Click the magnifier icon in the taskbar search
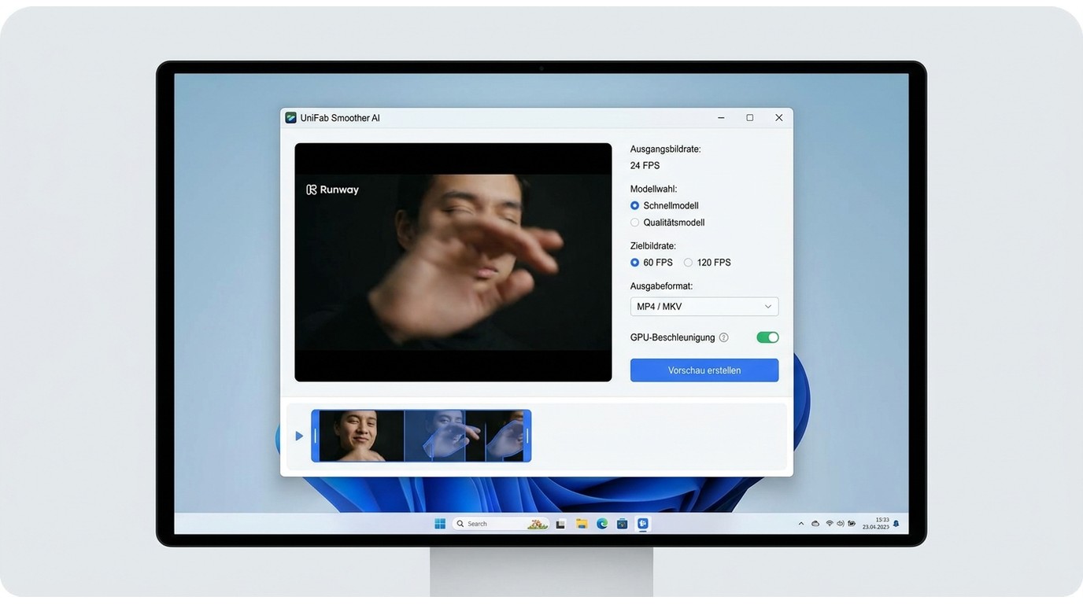 pos(460,524)
